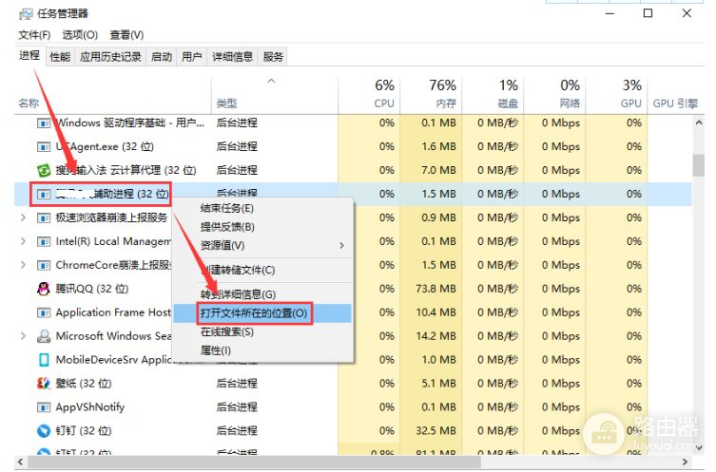This screenshot has width=716, height=472.
Task: Sort processes by the 内存 column header
Action: coord(442,93)
